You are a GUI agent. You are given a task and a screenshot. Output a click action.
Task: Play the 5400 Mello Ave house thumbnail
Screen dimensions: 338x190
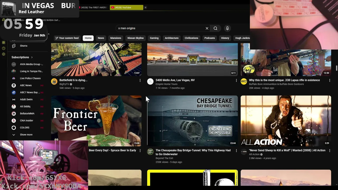[192, 60]
